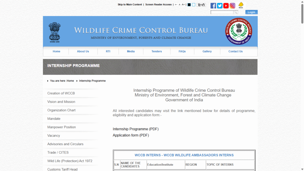The width and height of the screenshot is (304, 171).
Task: Switch to white standard theme swatch
Action: [194, 5]
